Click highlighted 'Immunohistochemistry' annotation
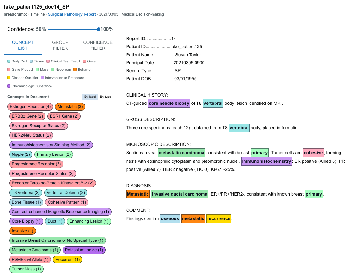The height and width of the screenshot is (279, 357). [x=267, y=161]
